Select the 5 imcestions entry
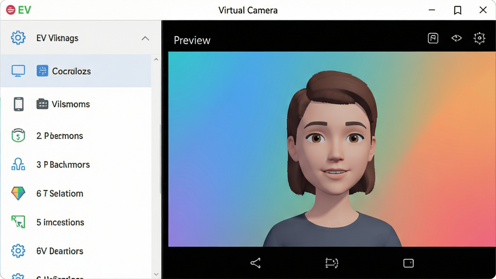 [x=60, y=222]
